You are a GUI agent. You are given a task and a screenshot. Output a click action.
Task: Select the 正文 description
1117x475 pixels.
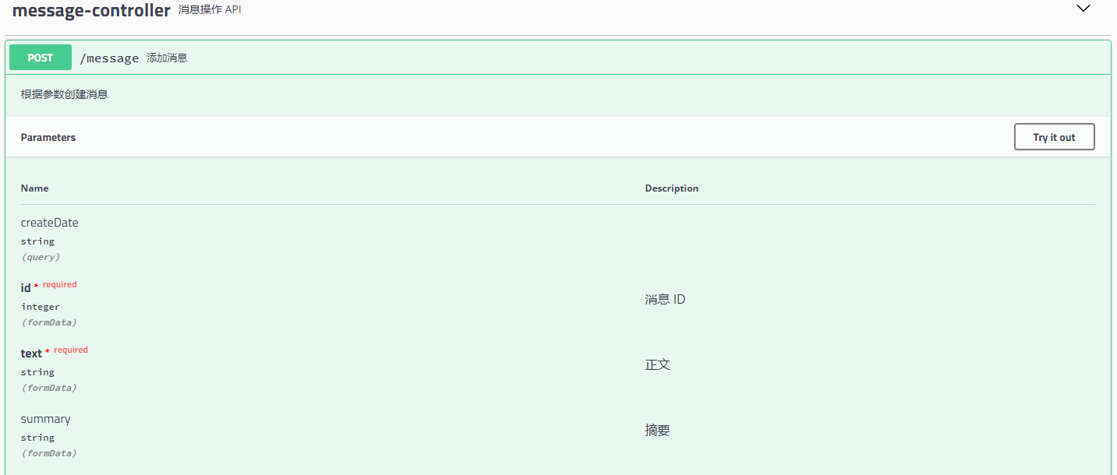tap(657, 364)
